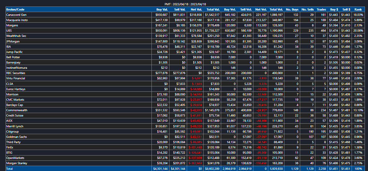The width and height of the screenshot is (368, 171).
Task: Click Goldman Sachs sell value $82,511
Action: point(180,137)
